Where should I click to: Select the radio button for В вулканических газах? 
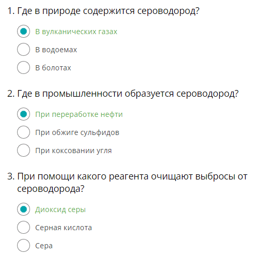click(23, 32)
